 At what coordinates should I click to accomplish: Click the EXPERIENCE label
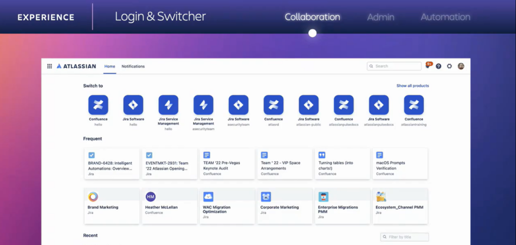coord(46,18)
